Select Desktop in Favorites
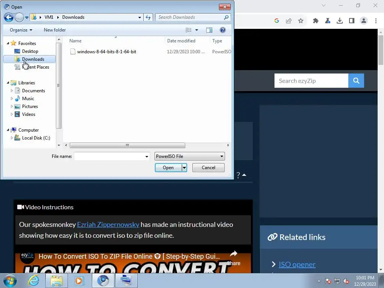Viewport: 384px width, 288px height. tap(30, 51)
